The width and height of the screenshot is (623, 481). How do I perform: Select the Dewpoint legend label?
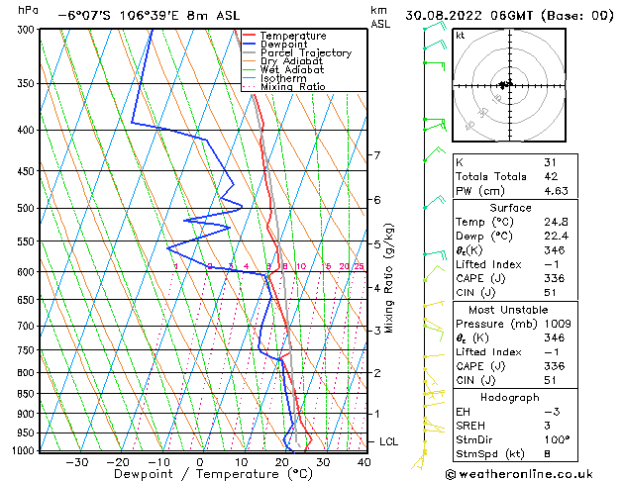(283, 45)
